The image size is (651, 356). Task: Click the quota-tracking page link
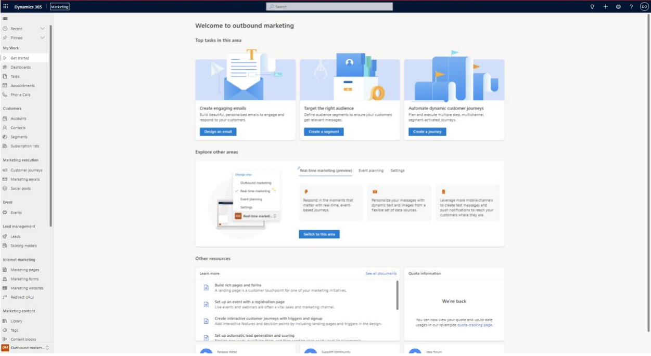(474, 325)
